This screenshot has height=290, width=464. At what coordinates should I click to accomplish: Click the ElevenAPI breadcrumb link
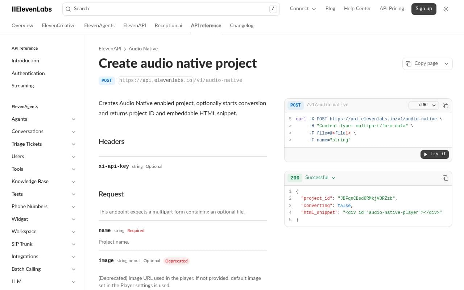110,49
